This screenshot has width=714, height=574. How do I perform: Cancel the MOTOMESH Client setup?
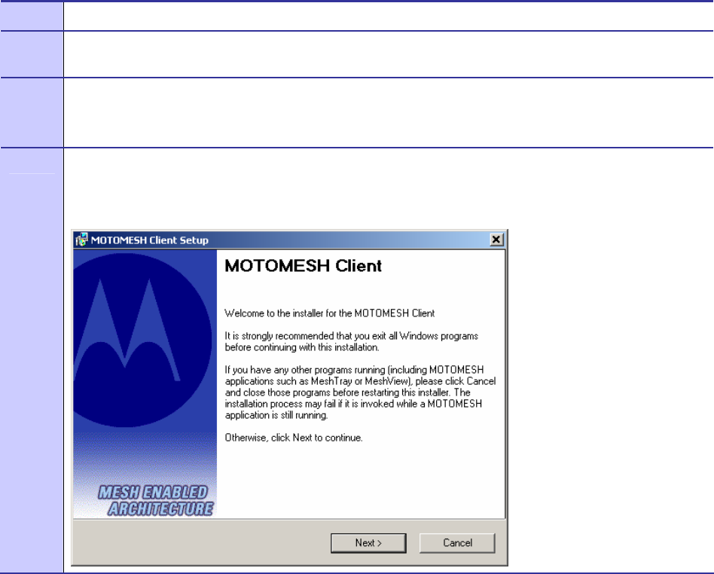tap(457, 543)
